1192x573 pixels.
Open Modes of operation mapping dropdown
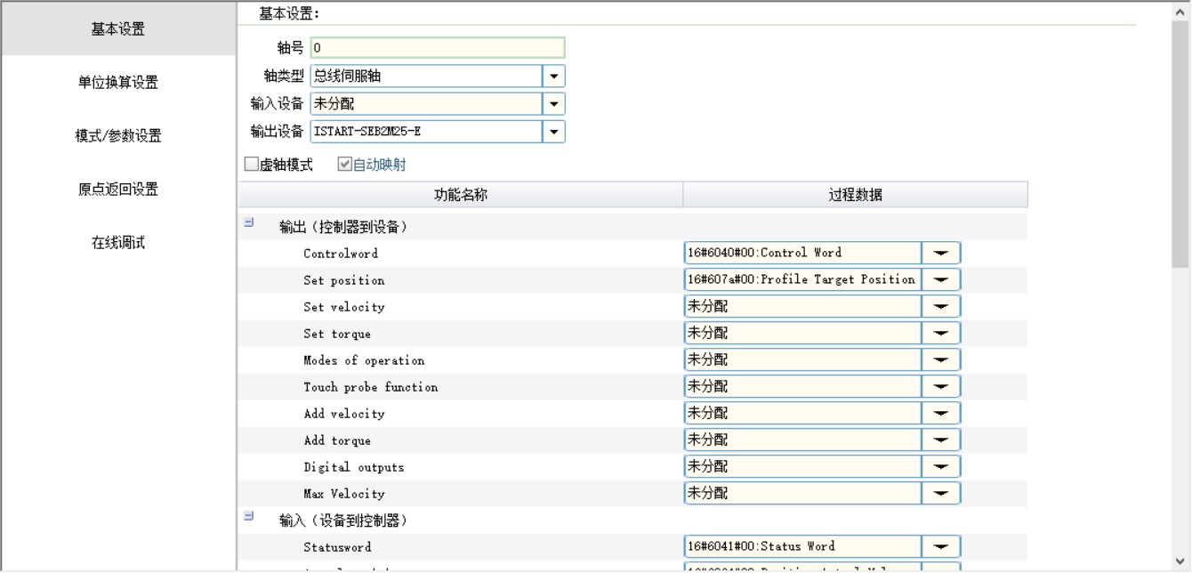(x=940, y=360)
